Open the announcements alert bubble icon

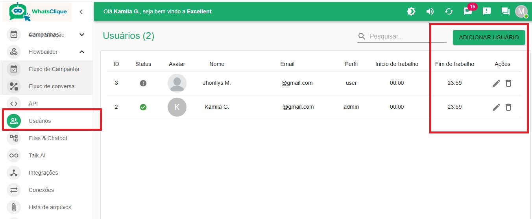pos(487,11)
